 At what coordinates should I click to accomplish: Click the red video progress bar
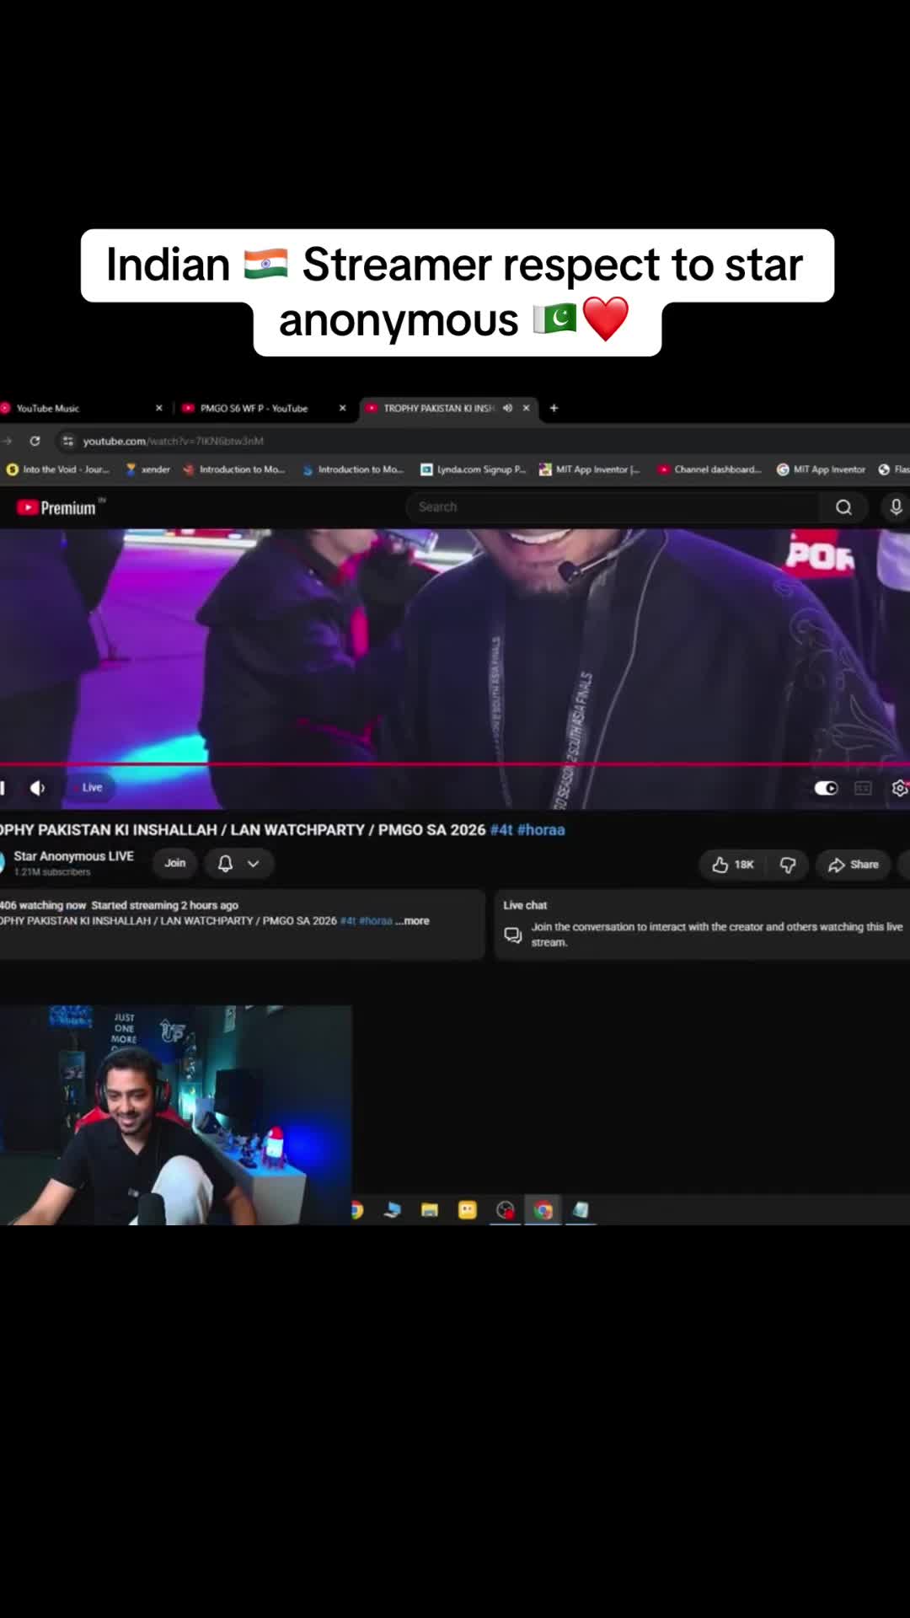pyautogui.click(x=455, y=764)
